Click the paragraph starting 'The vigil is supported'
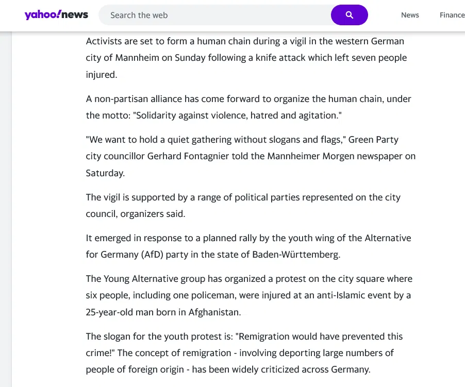This screenshot has height=387, width=465. click(x=243, y=206)
